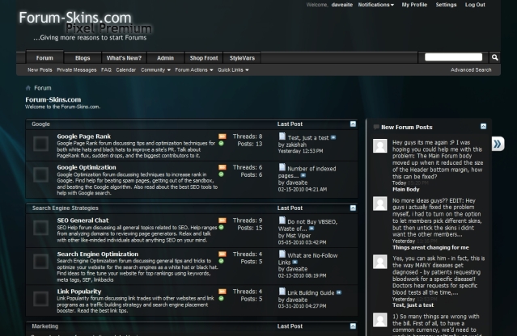Open Google Optimization forum title
This screenshot has height=336, width=517.
[x=87, y=167]
